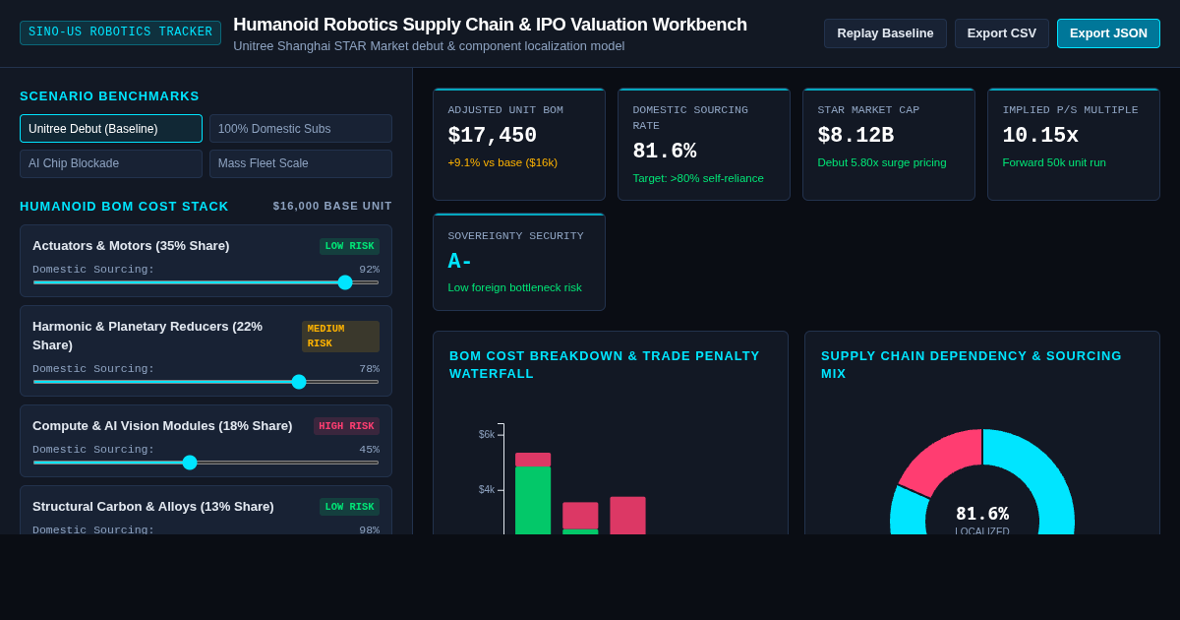The image size is (1180, 620).
Task: Click the Sovereignty Security A- grade
Action: pos(460,262)
